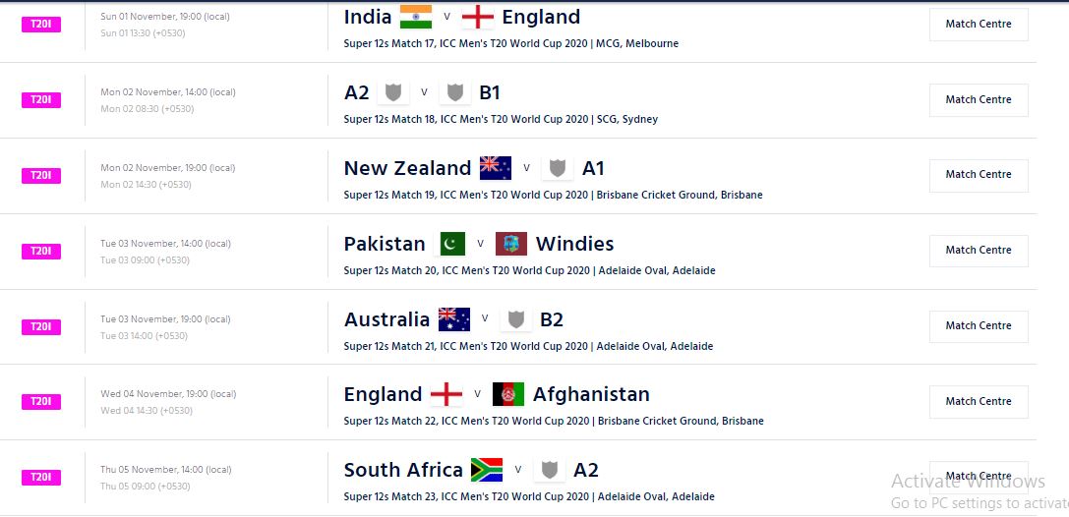
Task: Click the T20I badge for Pakistan v Windies
Action: (x=41, y=251)
